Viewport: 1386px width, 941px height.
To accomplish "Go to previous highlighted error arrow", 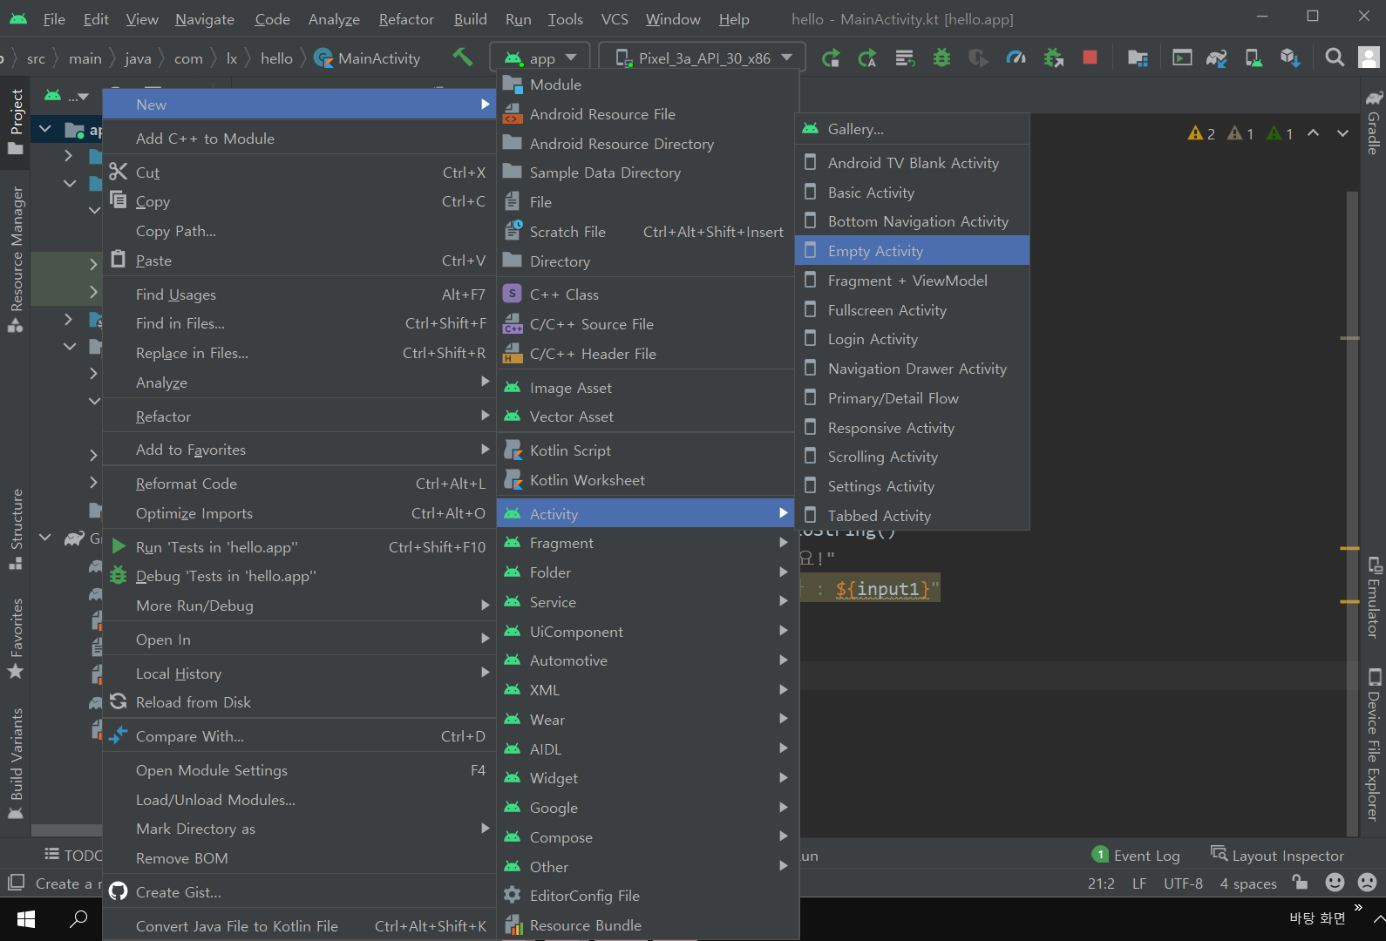I will (1313, 133).
